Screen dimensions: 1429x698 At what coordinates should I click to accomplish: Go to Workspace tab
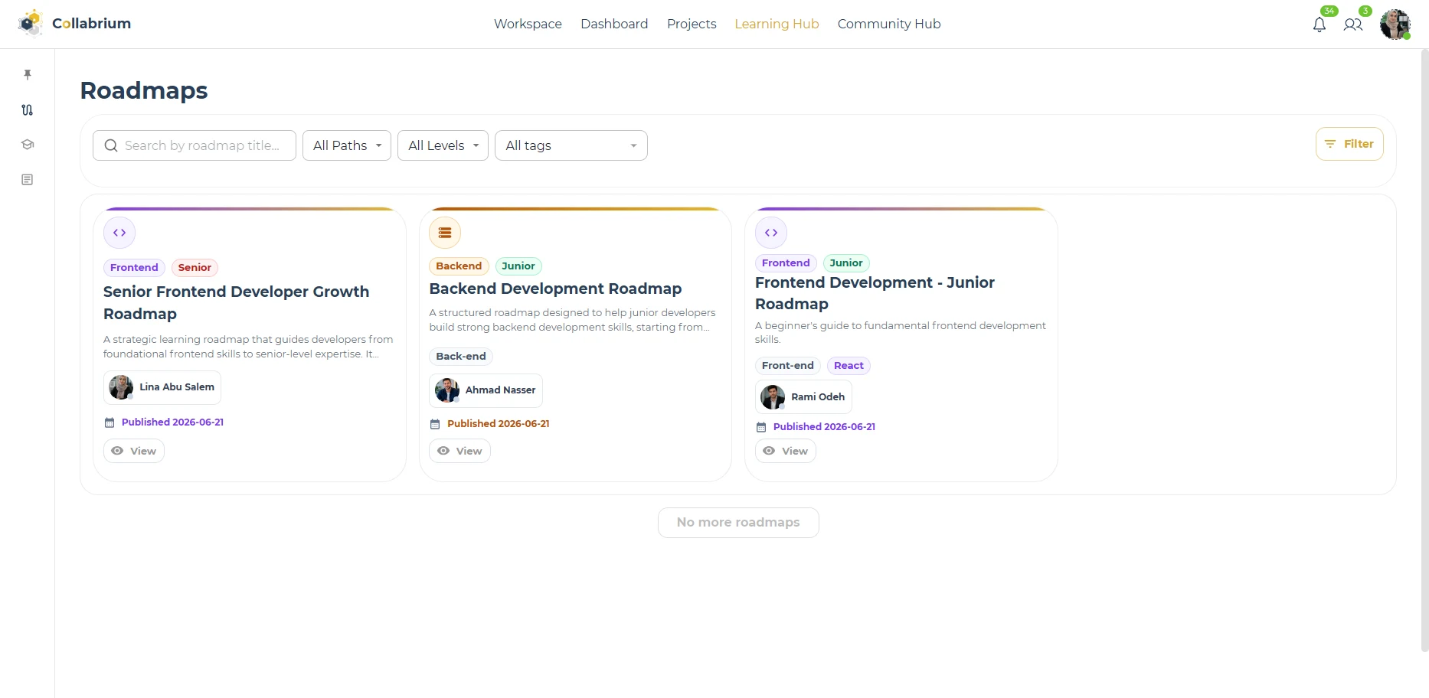[x=528, y=24]
